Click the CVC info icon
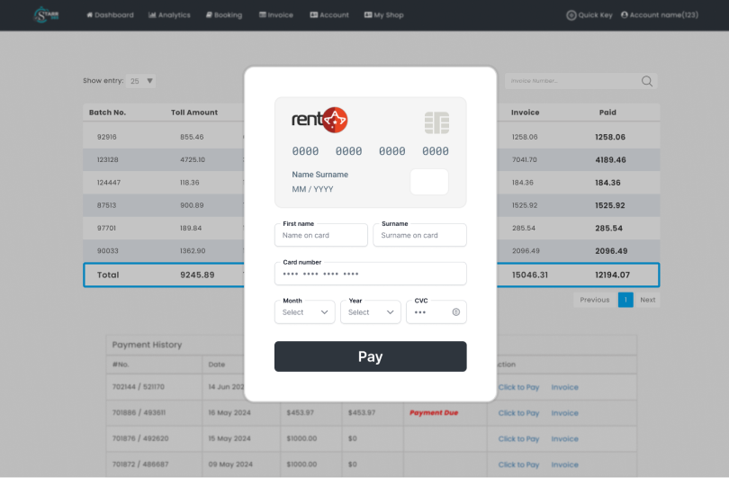This screenshot has width=729, height=478. (x=456, y=312)
